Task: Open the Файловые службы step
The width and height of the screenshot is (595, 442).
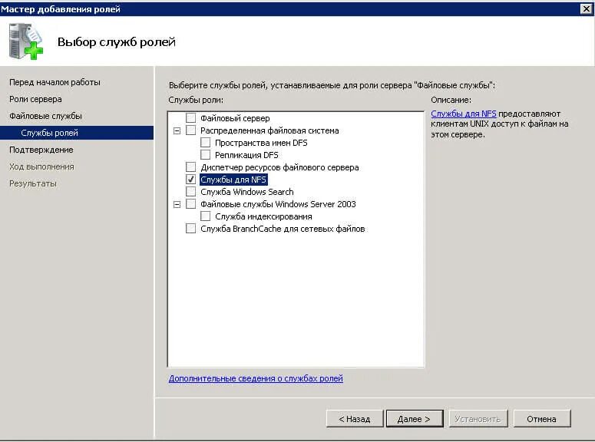Action: (x=45, y=116)
